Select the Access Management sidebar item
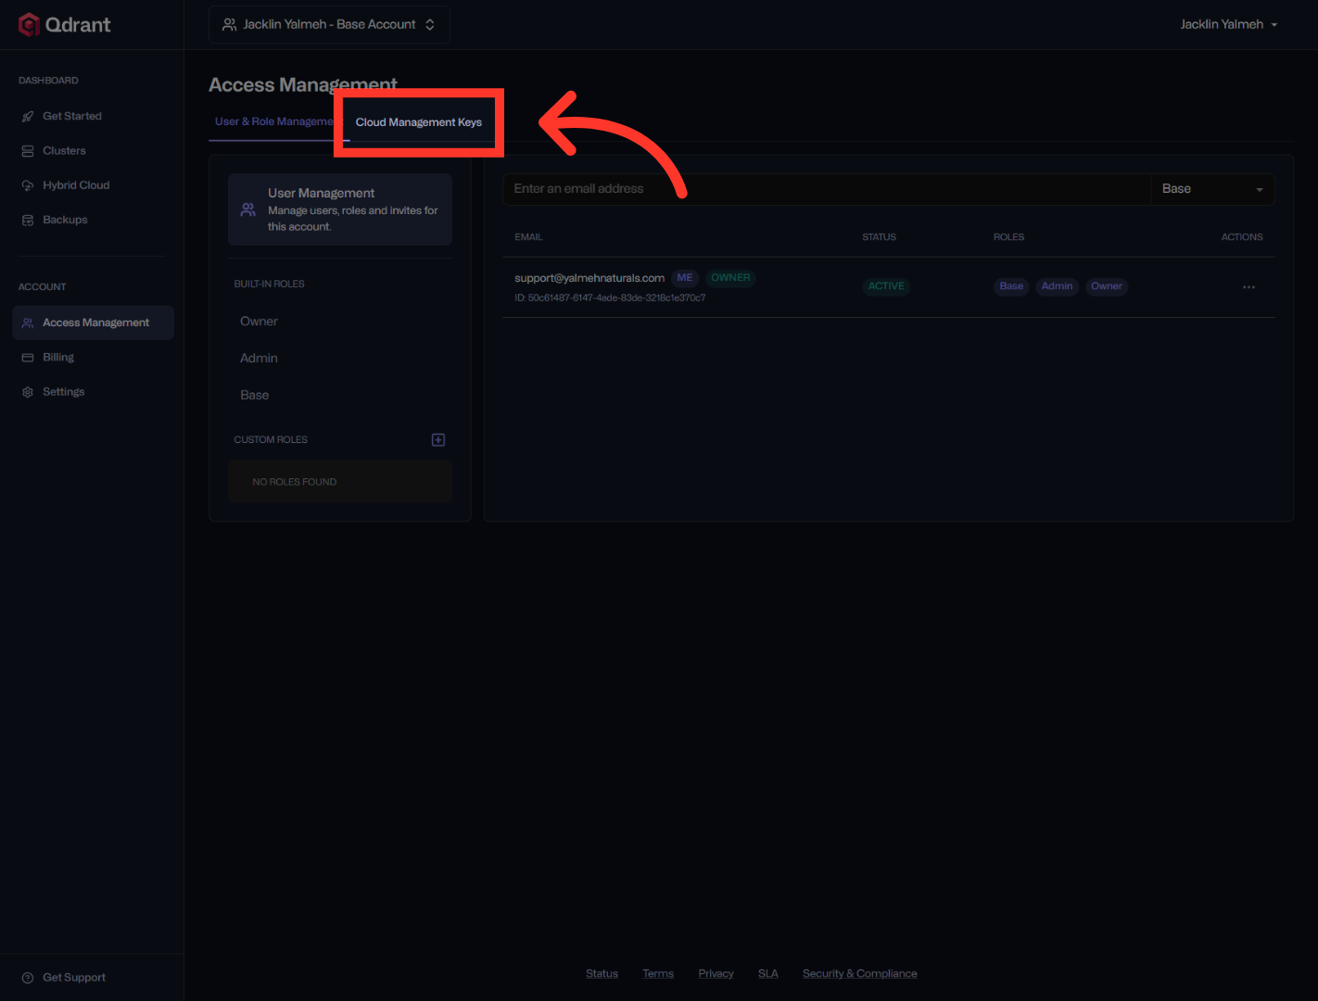 [94, 323]
